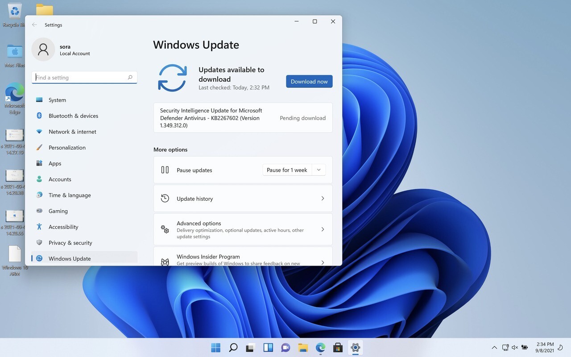Viewport: 571px width, 357px height.
Task: Open Personalization in the sidebar
Action: coord(84,148)
